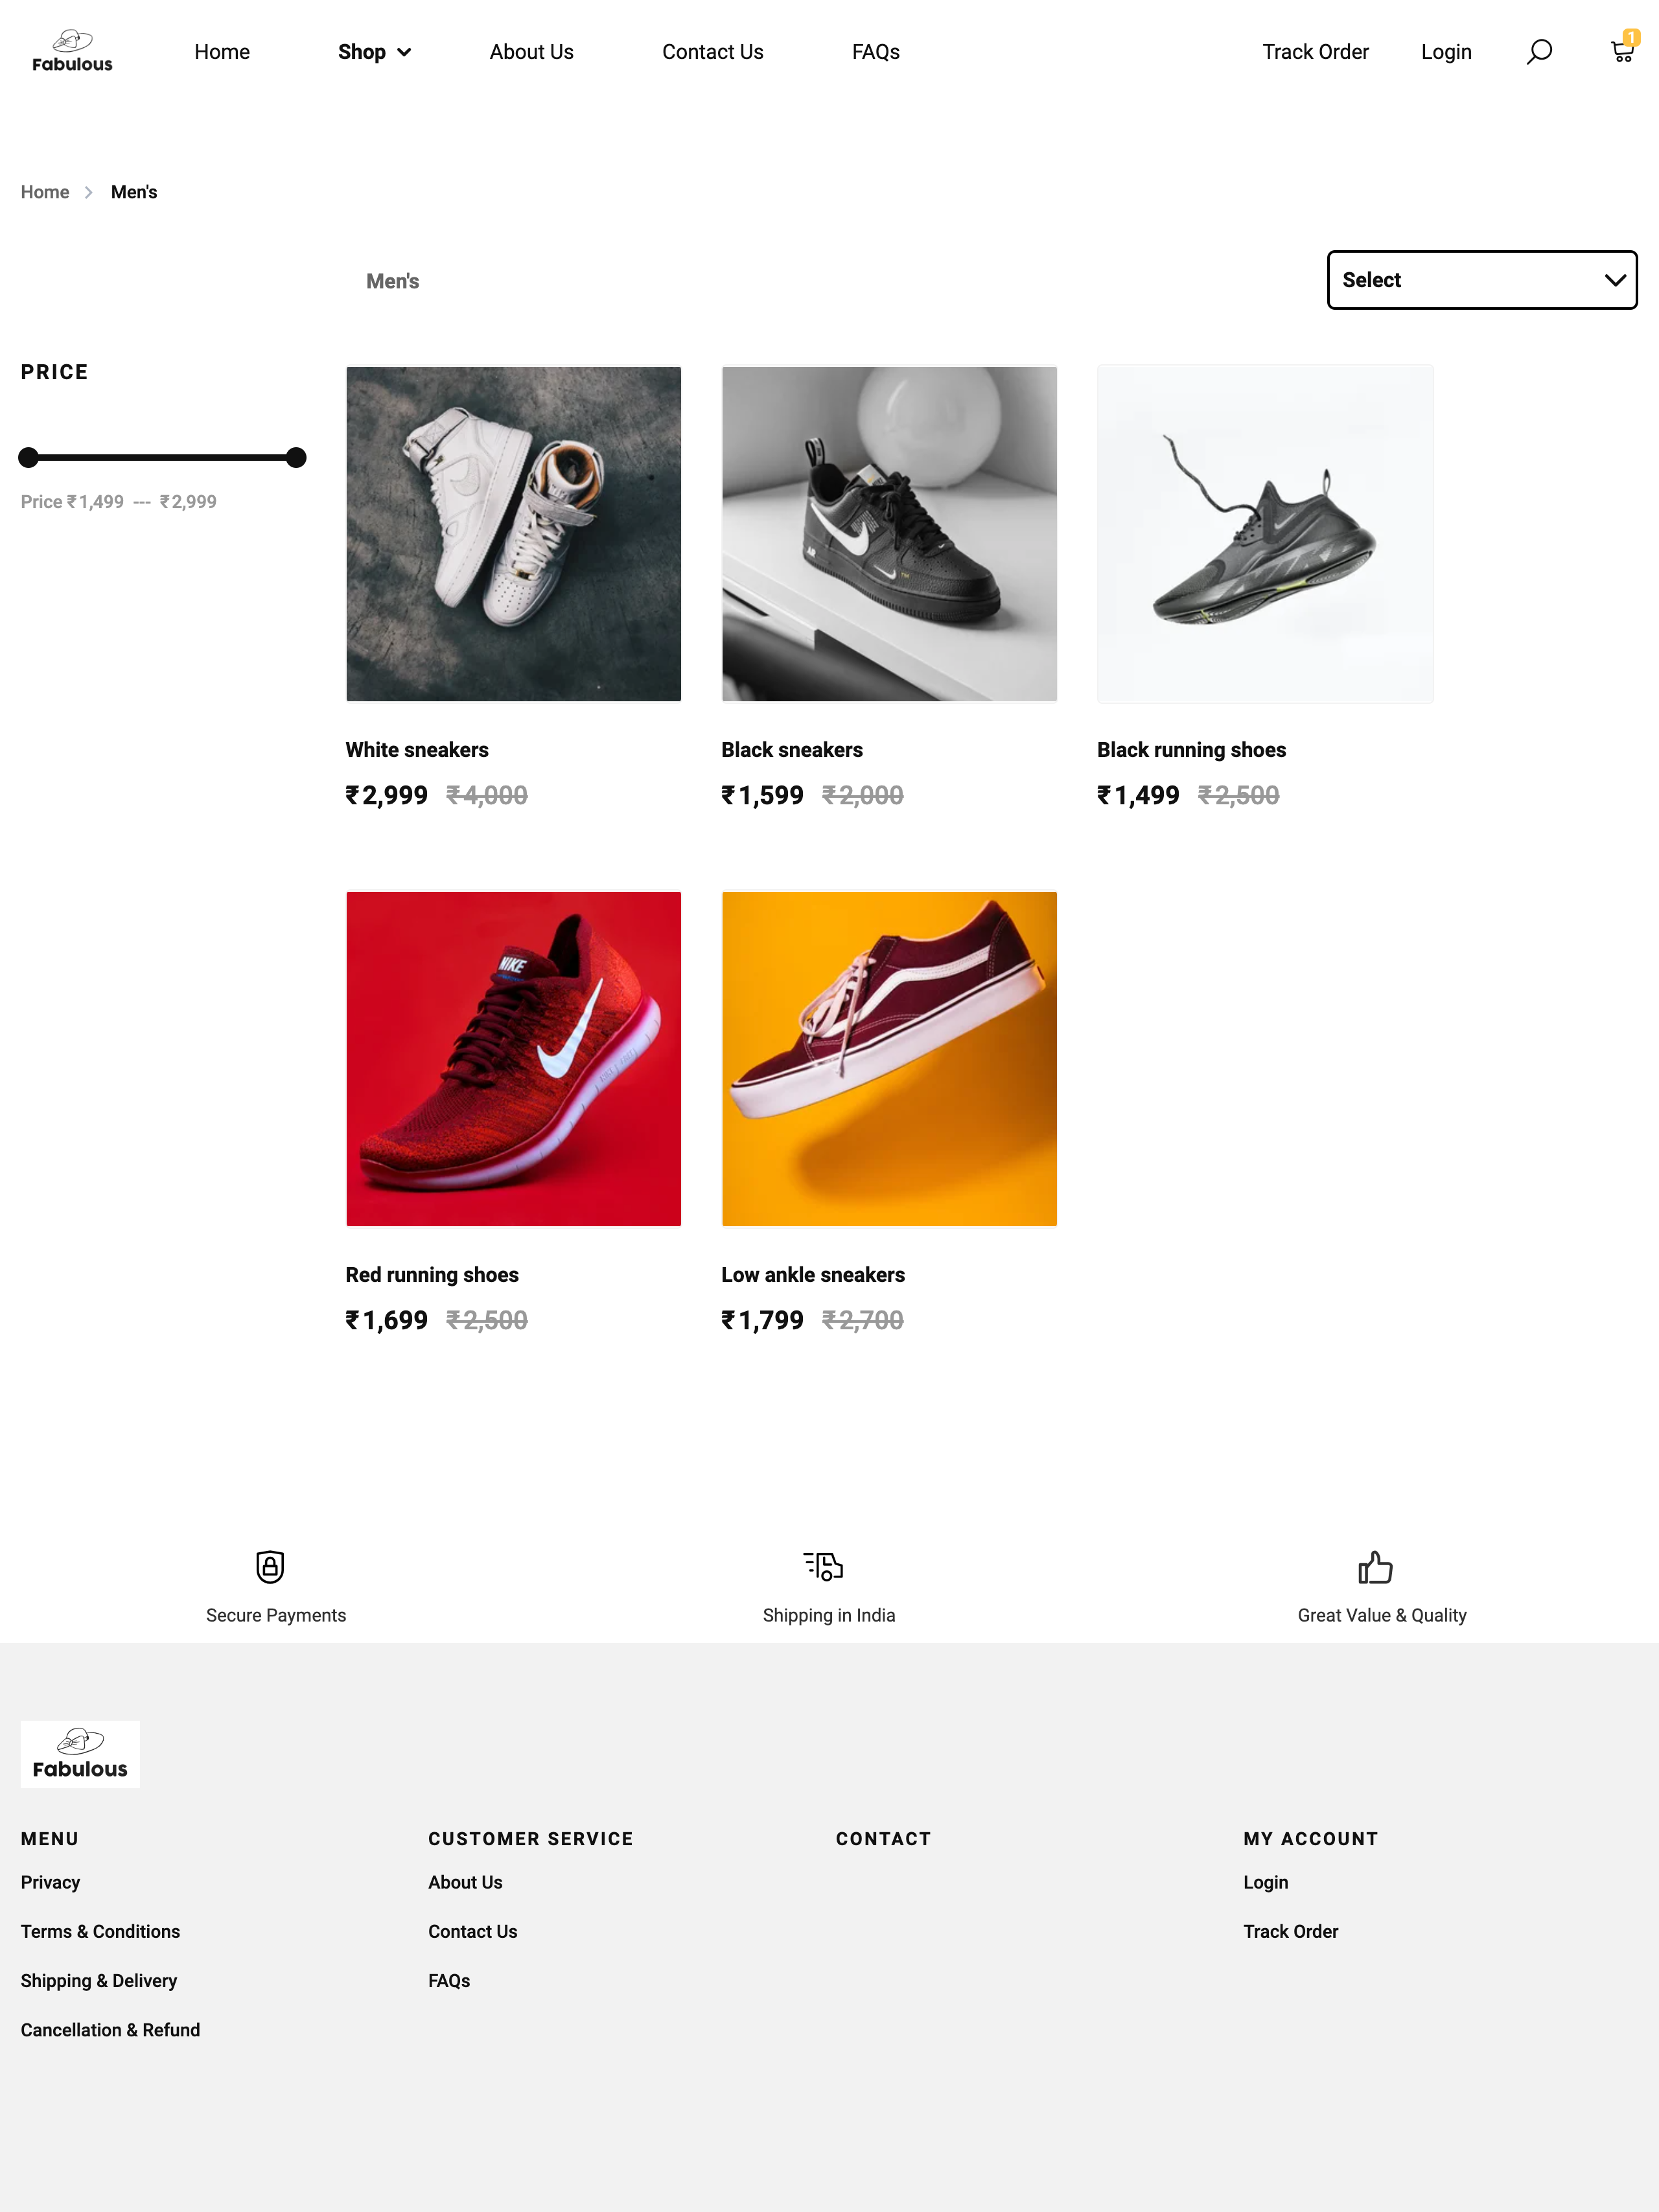The height and width of the screenshot is (2212, 1659).
Task: Click the minimum price slider handle
Action: point(29,458)
